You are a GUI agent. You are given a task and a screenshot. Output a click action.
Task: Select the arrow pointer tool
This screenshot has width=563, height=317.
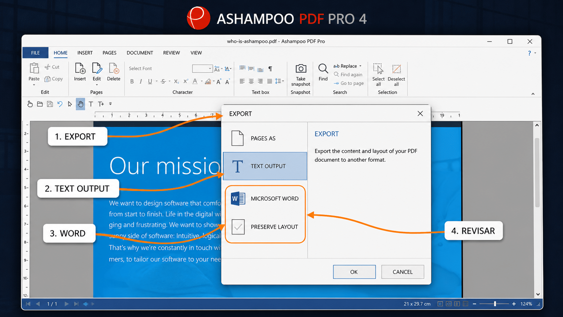pos(70,104)
